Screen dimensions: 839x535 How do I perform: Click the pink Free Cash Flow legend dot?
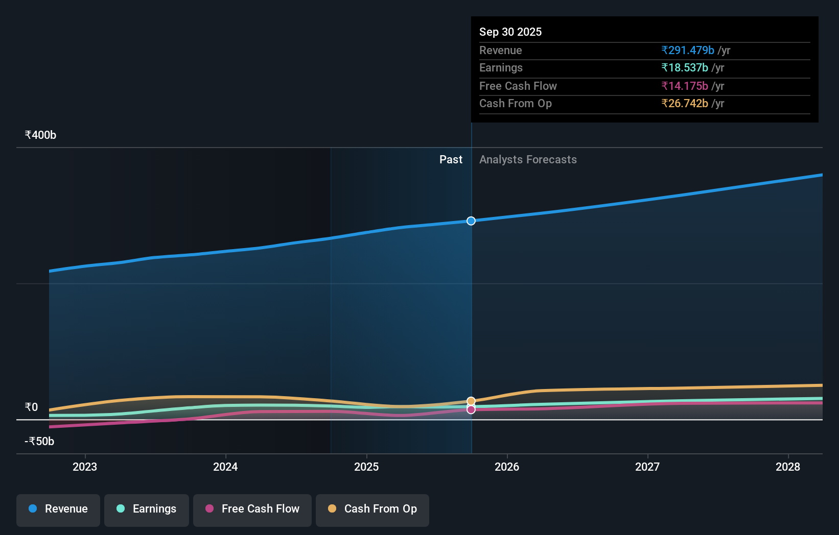209,509
